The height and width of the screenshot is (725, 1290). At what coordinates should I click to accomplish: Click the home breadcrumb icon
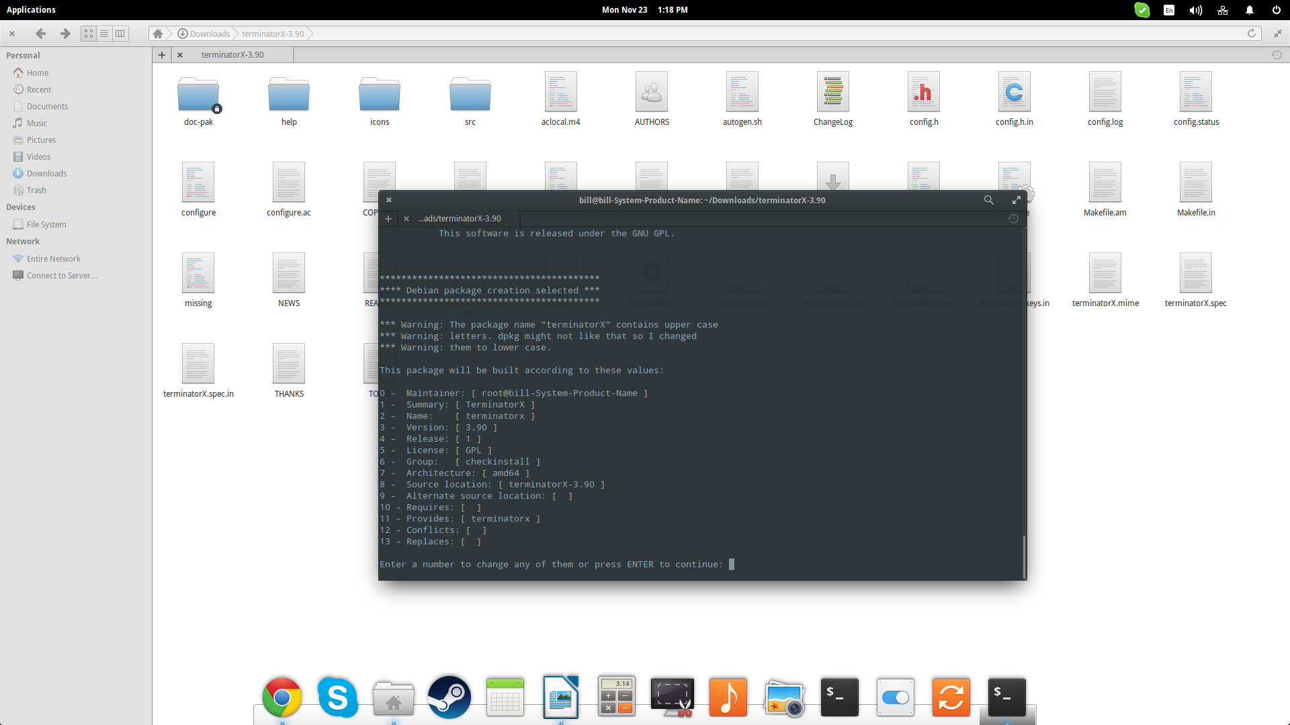coord(158,34)
